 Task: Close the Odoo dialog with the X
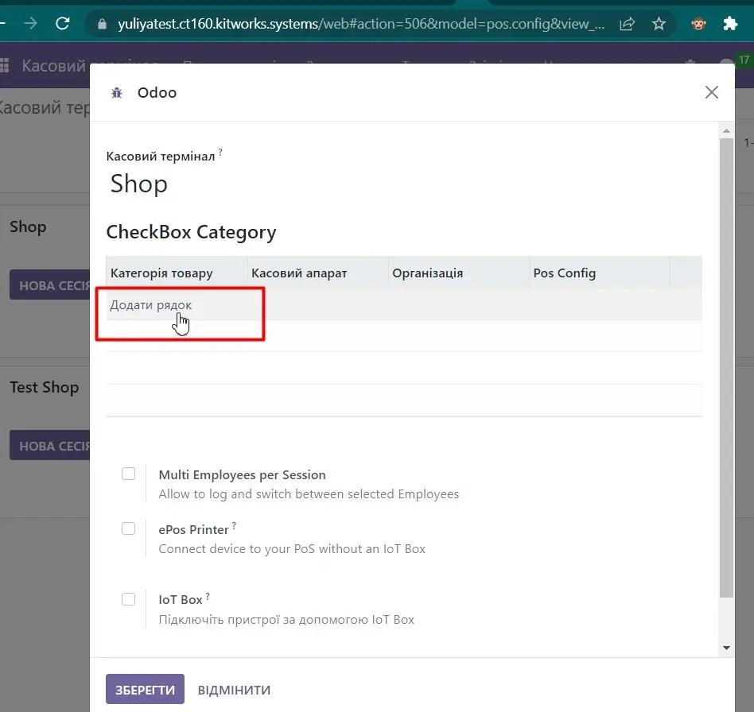pyautogui.click(x=711, y=92)
